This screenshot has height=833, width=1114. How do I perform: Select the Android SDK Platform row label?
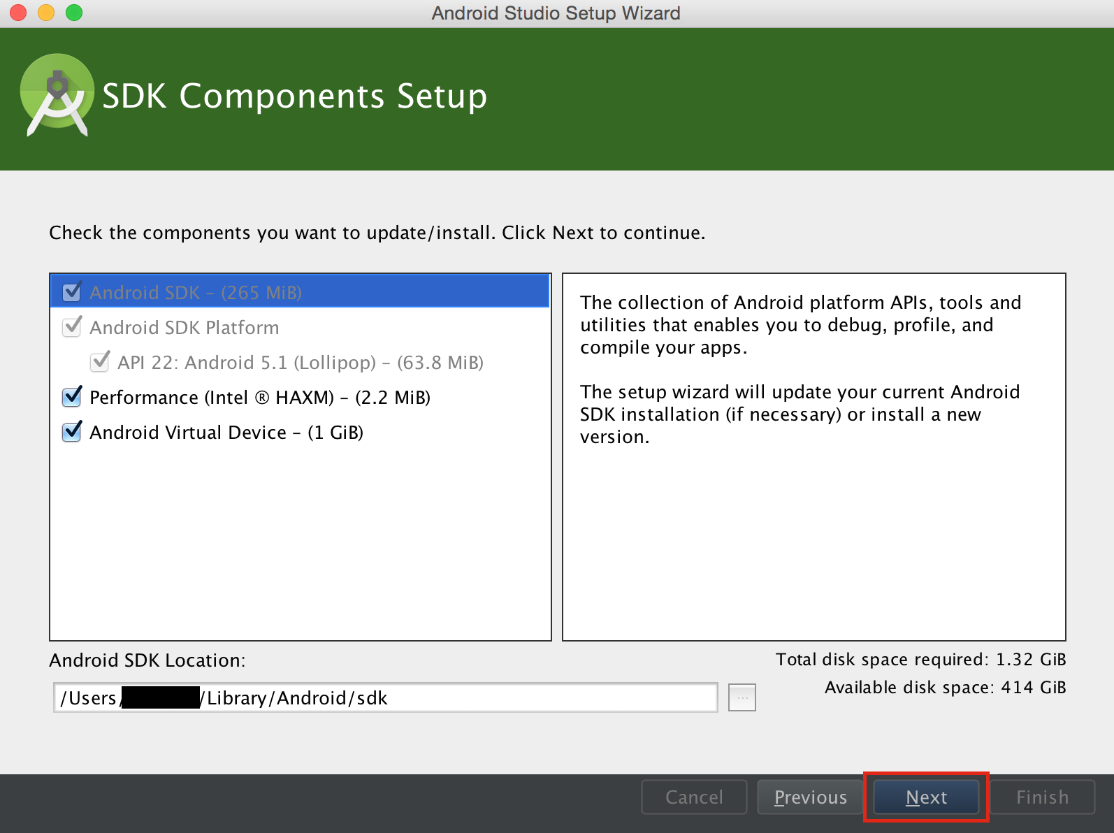tap(185, 328)
